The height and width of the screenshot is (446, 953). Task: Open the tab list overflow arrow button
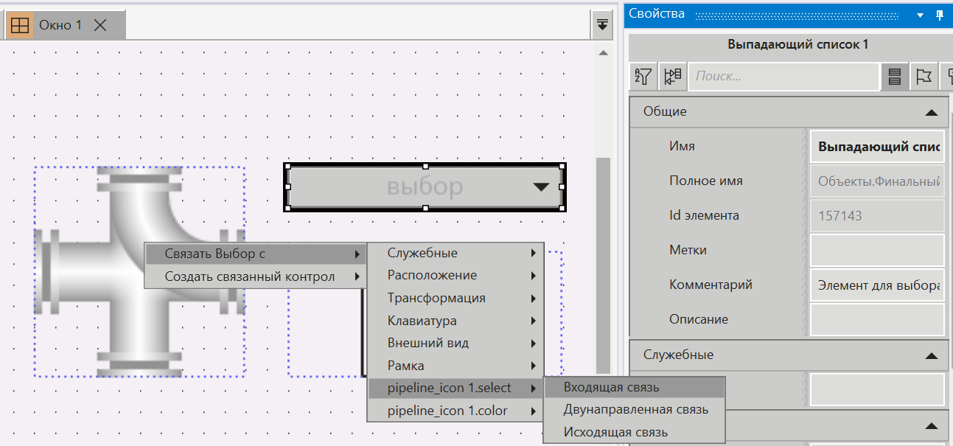pos(602,24)
